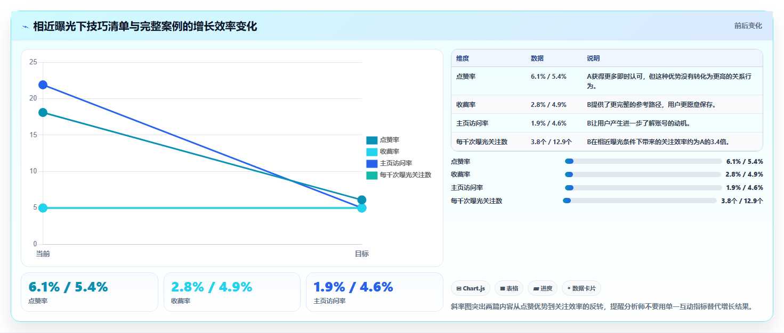Select the 点赞率 table row label
The height and width of the screenshot is (333, 784).
(466, 77)
